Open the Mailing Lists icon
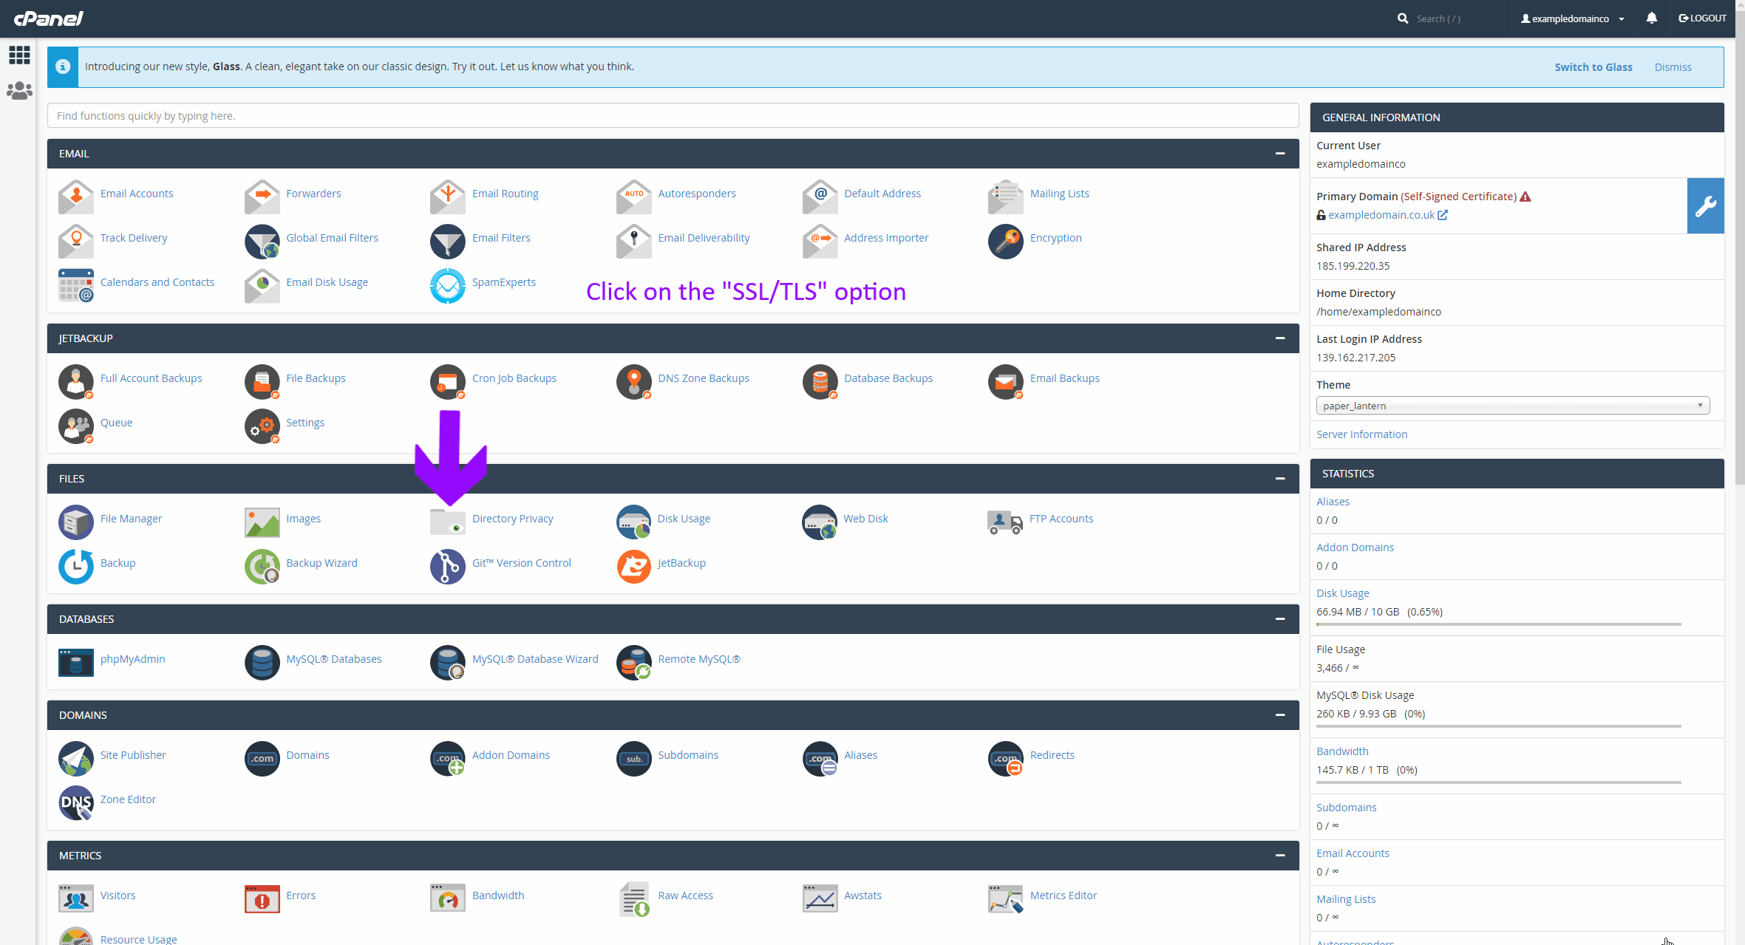The image size is (1745, 945). [x=1006, y=197]
